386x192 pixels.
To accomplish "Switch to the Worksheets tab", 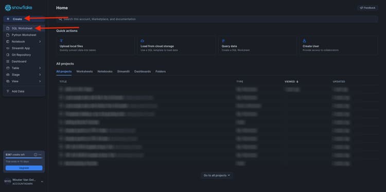I will tap(84, 72).
